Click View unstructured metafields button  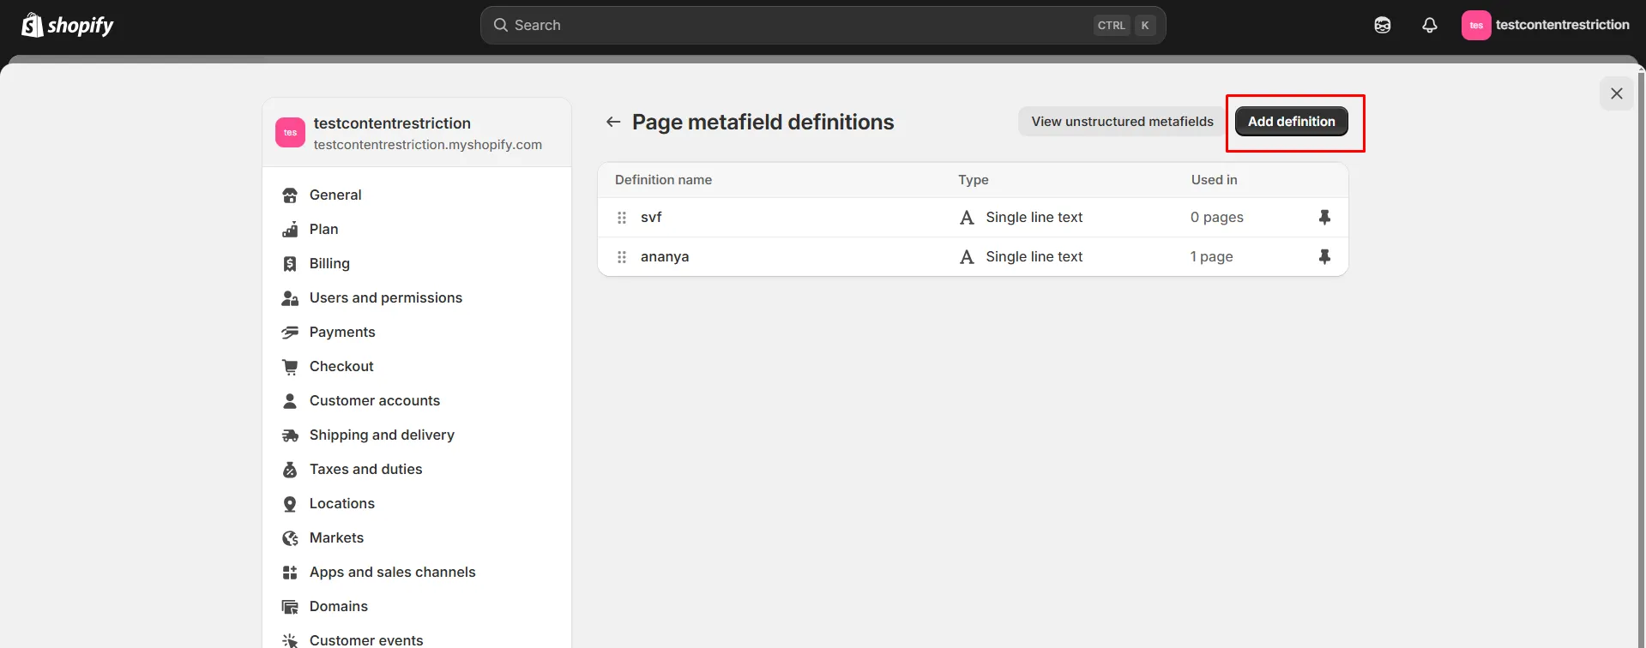[x=1122, y=122]
